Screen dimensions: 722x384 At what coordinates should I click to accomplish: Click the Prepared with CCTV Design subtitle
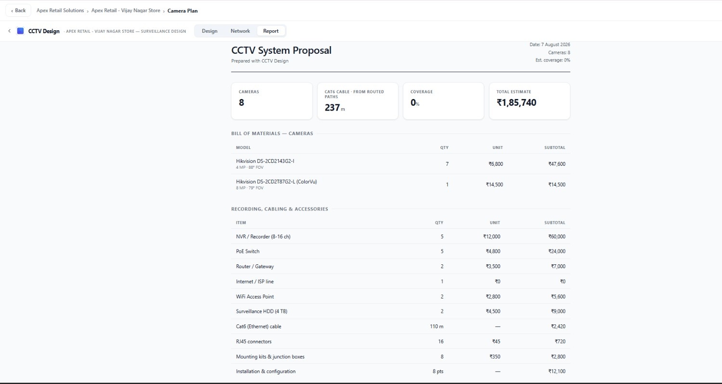(260, 61)
